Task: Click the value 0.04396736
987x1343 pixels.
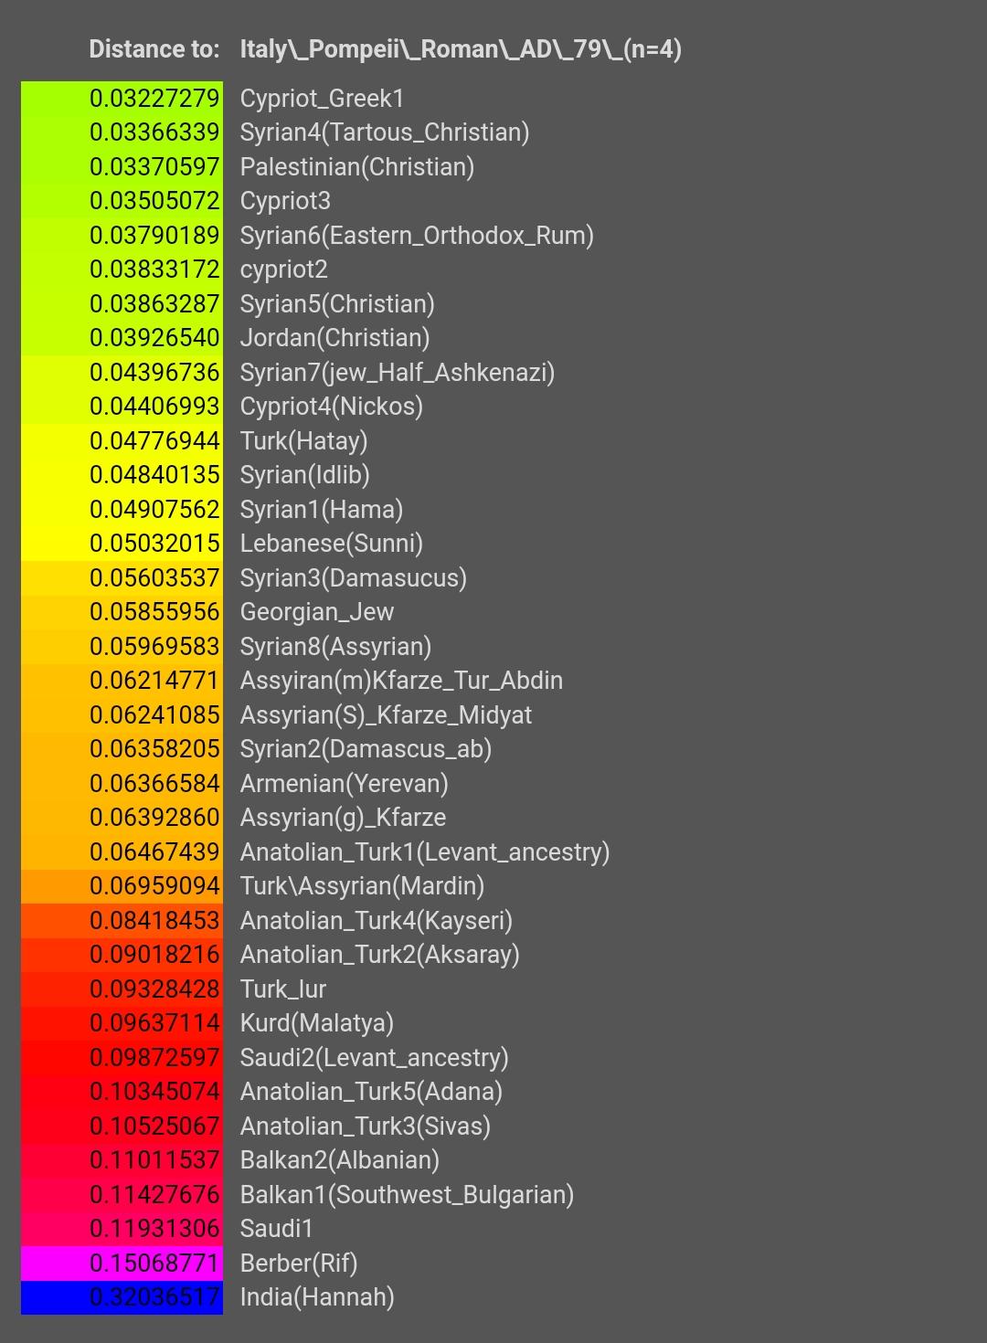Action: 154,372
